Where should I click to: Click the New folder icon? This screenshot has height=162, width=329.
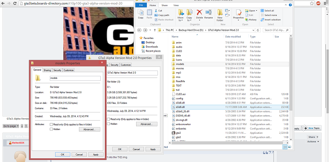pyautogui.click(x=220, y=12)
